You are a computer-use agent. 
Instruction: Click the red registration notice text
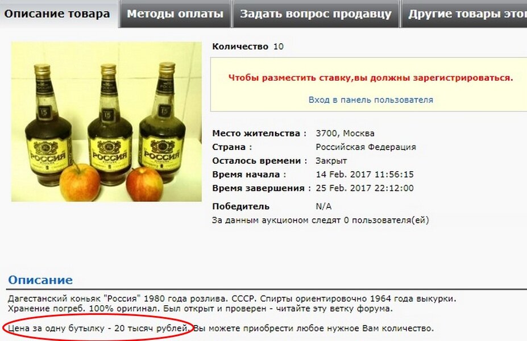371,78
